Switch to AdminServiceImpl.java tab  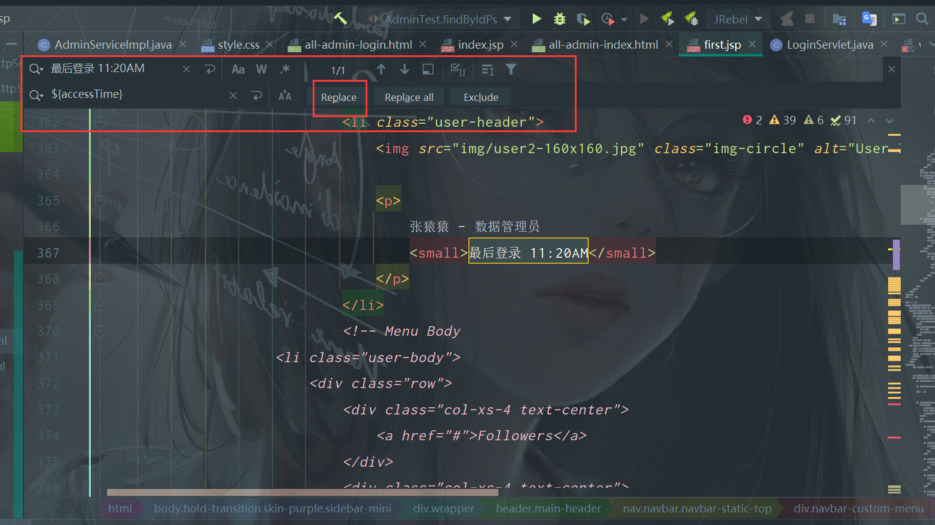point(112,44)
